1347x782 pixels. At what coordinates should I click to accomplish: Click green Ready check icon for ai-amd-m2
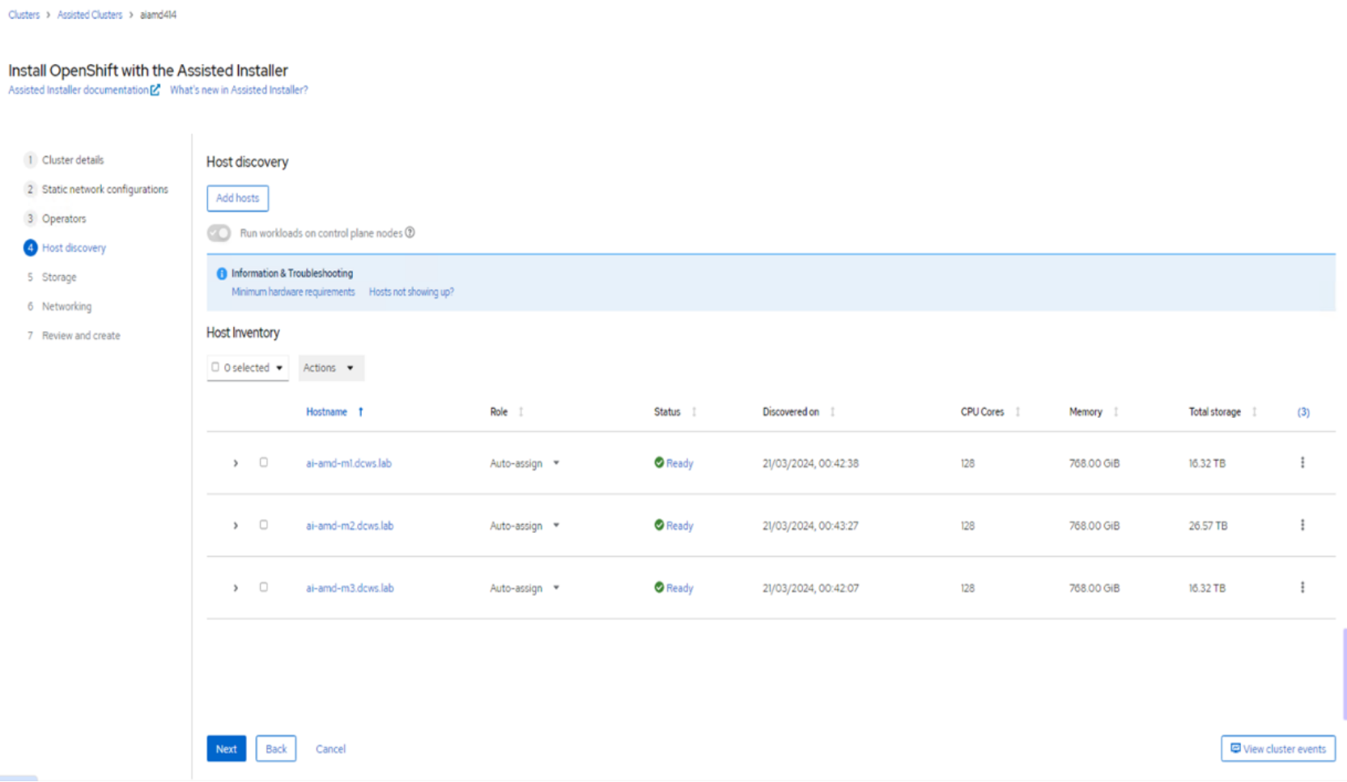[659, 525]
